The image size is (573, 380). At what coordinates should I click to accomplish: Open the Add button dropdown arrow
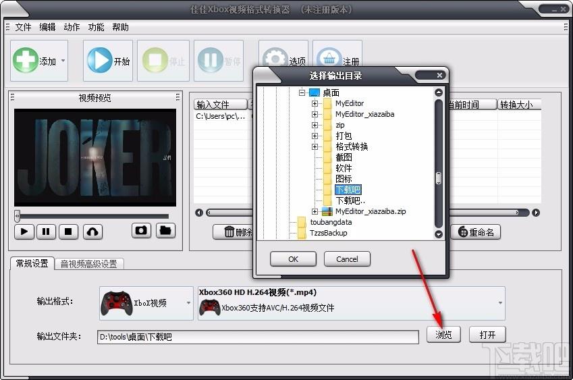[63, 61]
